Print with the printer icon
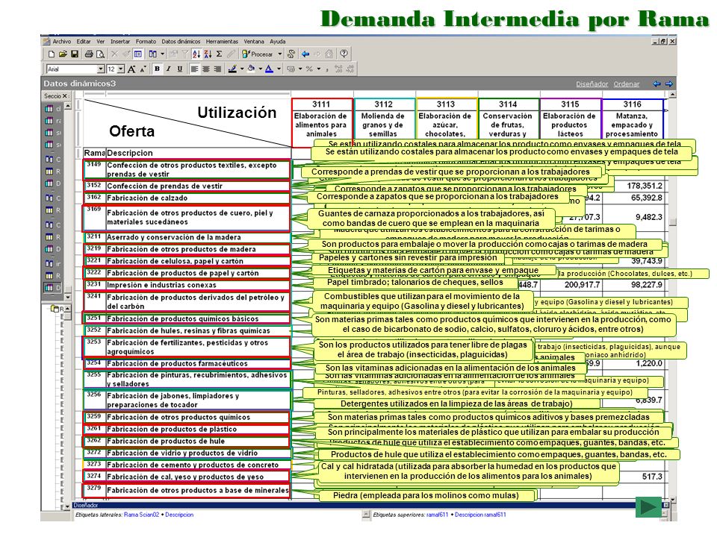The image size is (717, 537). pyautogui.click(x=89, y=54)
